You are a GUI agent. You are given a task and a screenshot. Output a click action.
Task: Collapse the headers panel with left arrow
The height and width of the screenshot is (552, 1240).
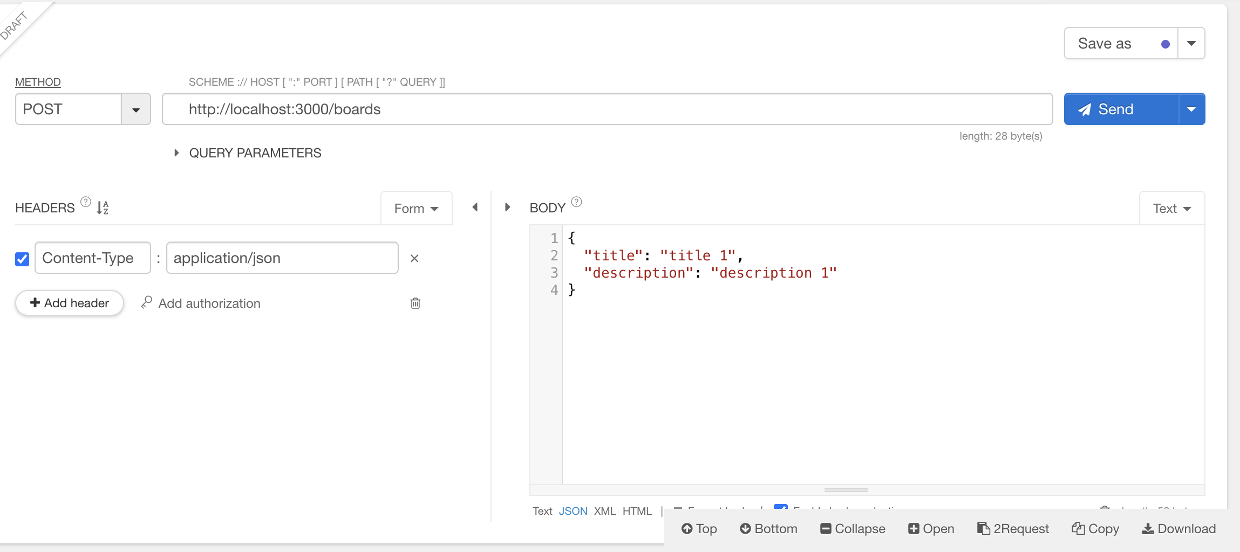(x=475, y=208)
